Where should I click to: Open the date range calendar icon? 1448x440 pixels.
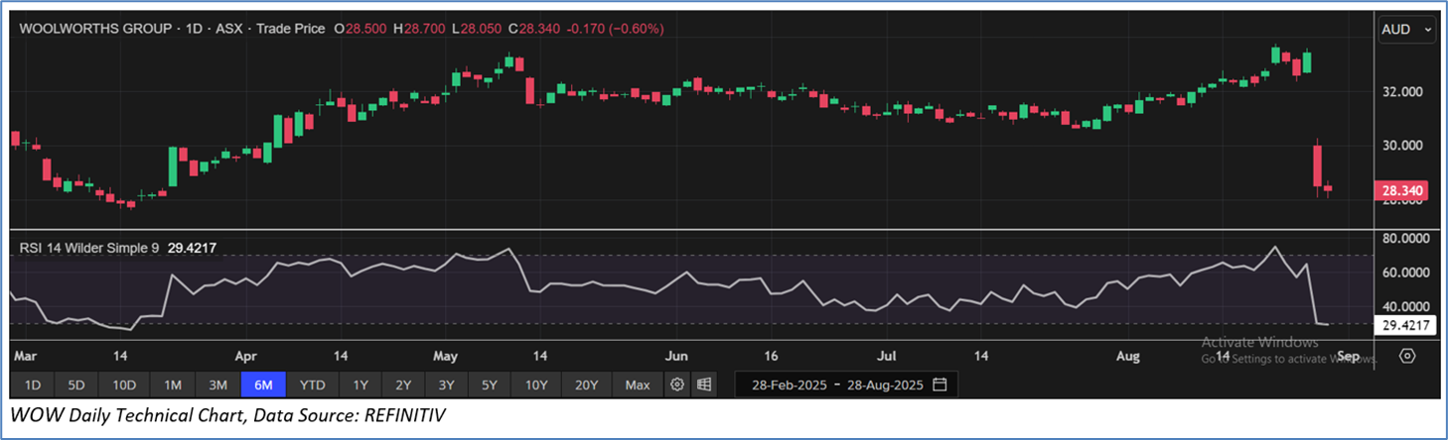tap(940, 385)
